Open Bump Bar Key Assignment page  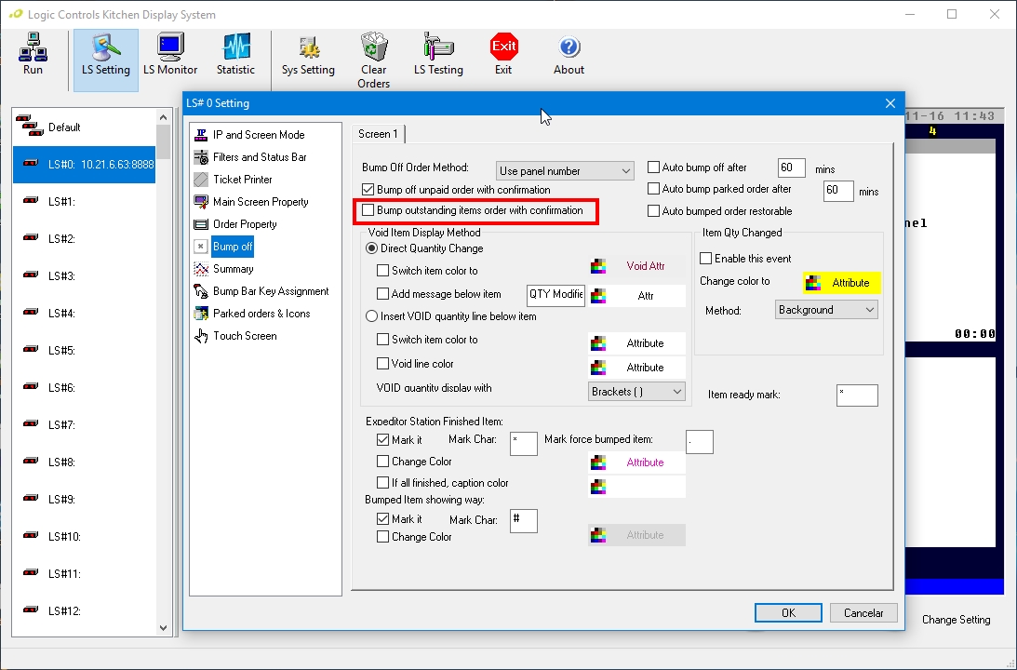coord(261,291)
